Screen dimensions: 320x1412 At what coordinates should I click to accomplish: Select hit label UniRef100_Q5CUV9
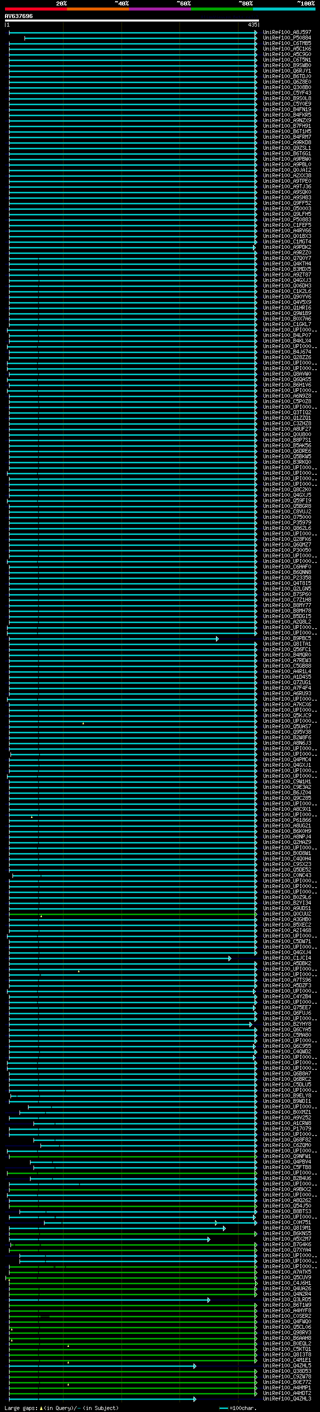click(286, 1278)
